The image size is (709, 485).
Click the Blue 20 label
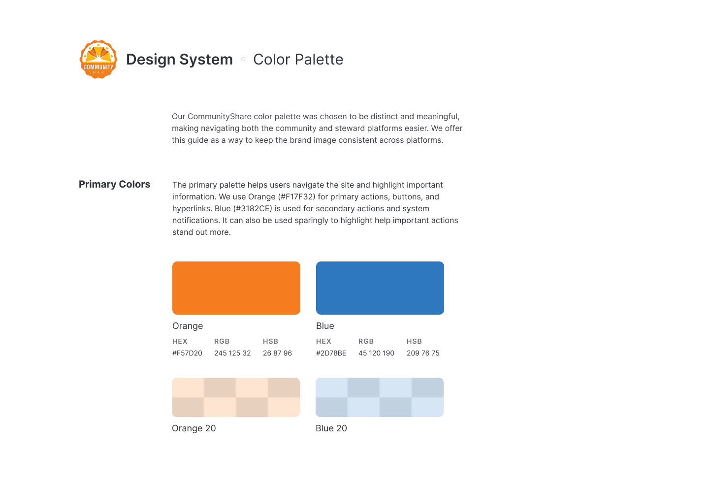(x=331, y=428)
